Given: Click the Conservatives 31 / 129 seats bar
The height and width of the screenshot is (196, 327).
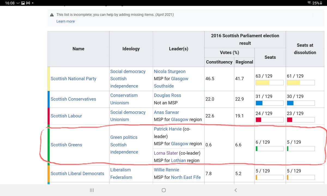Looking at the screenshot, I should tap(270, 103).
